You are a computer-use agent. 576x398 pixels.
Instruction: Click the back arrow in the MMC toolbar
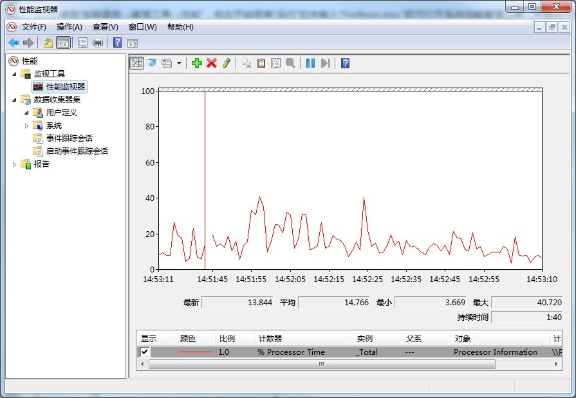[x=14, y=43]
